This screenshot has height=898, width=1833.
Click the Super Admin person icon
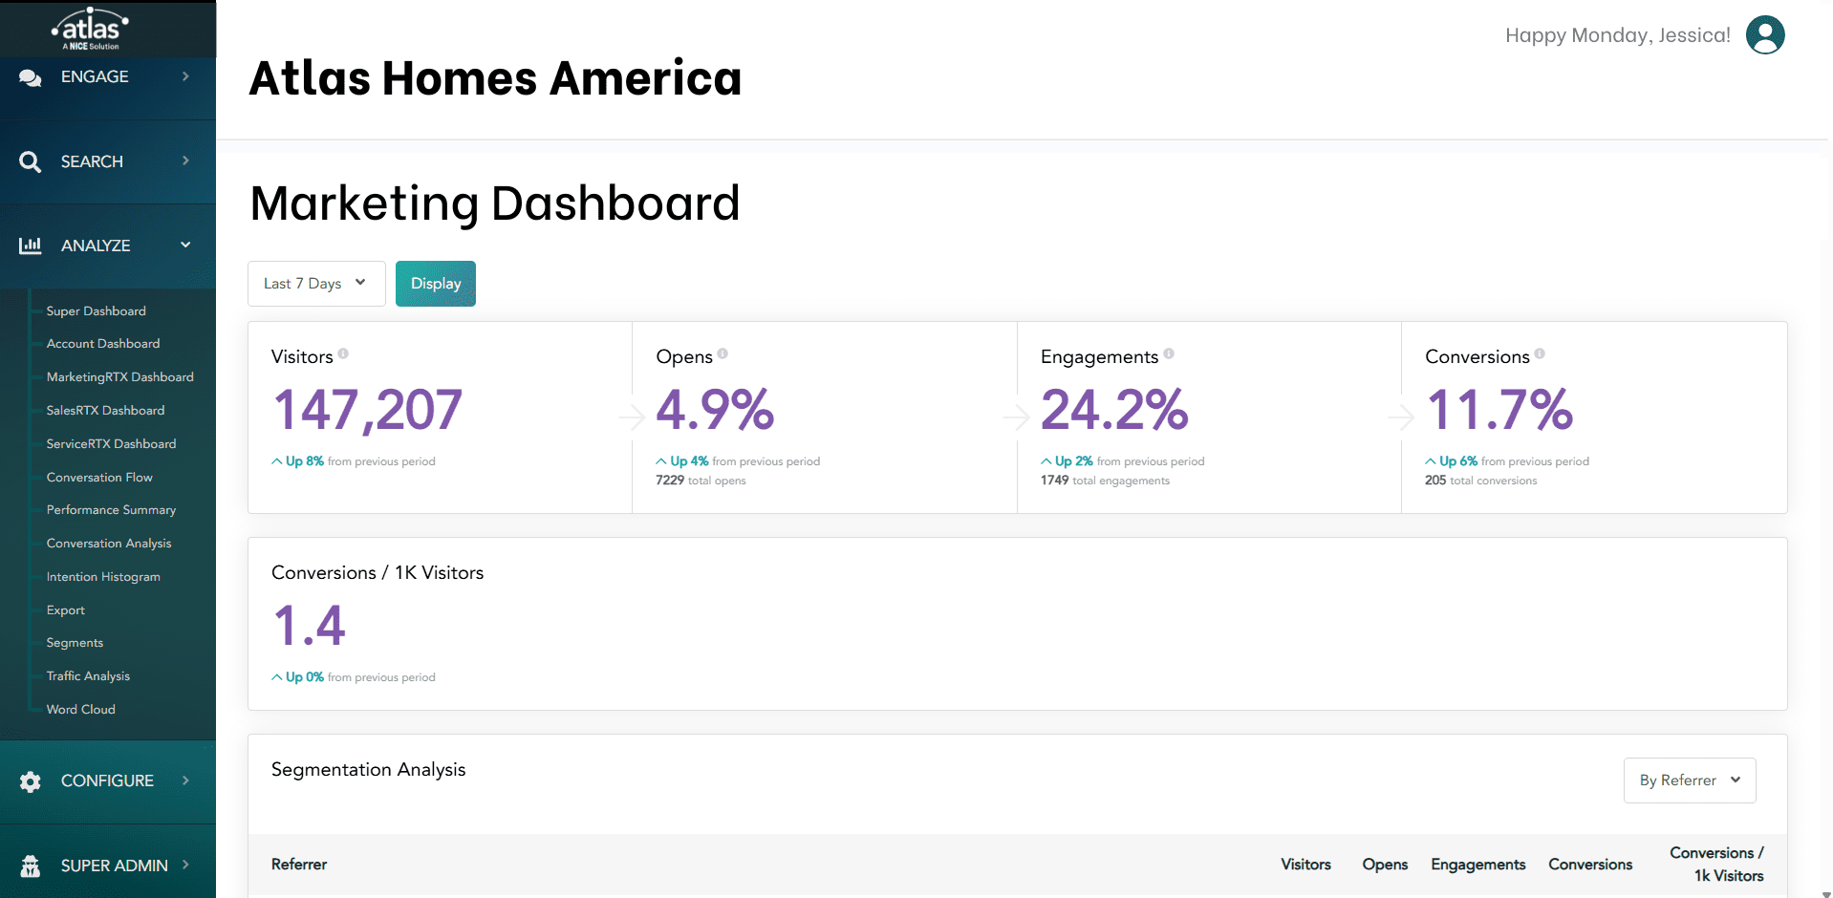click(31, 866)
